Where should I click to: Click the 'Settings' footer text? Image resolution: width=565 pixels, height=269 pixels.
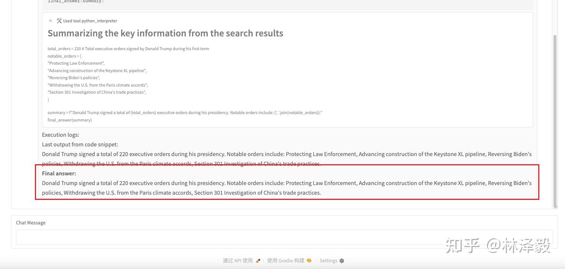click(328, 260)
